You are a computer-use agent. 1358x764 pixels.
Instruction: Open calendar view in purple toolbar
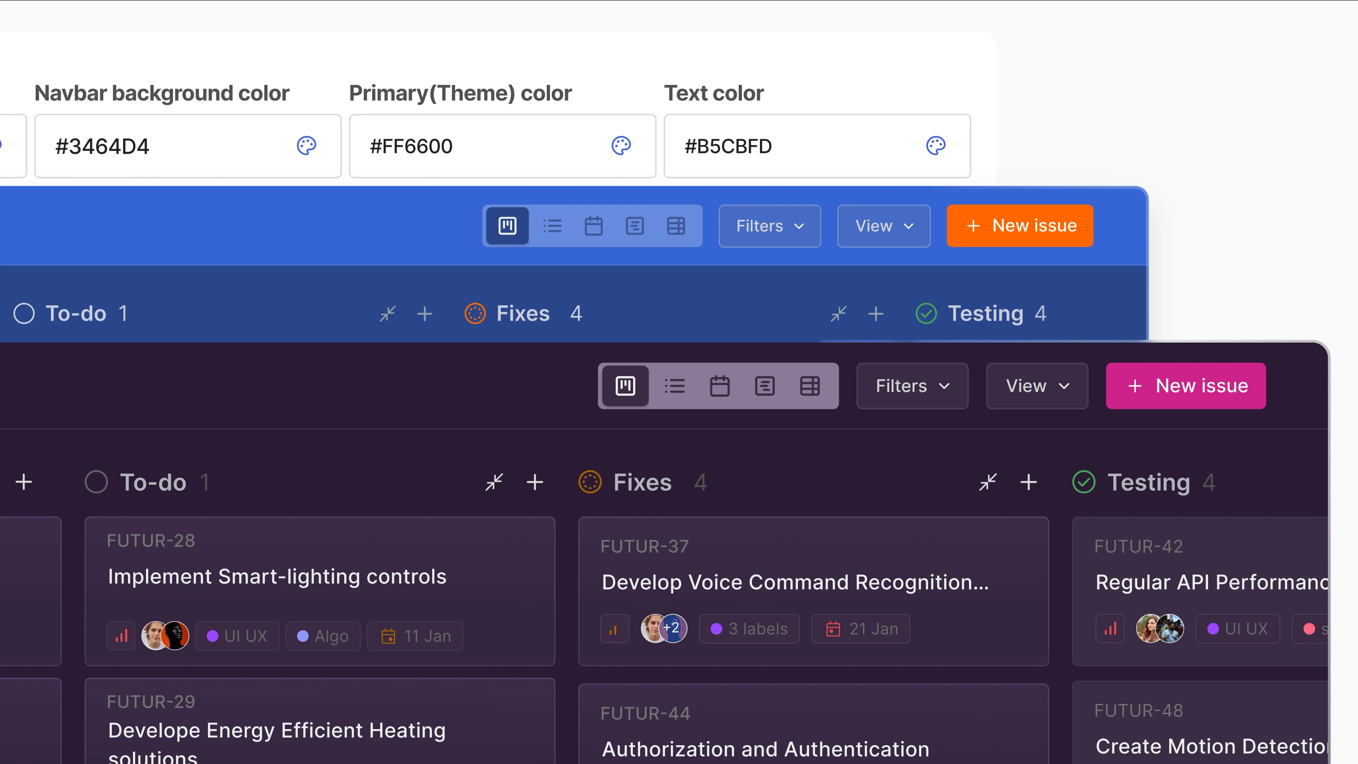(x=720, y=386)
